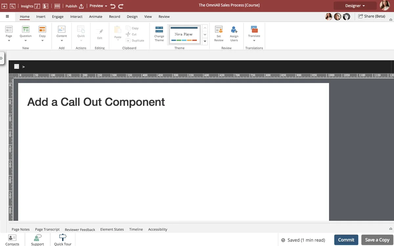The width and height of the screenshot is (394, 246).
Task: Expand the Preview dropdown
Action: pos(98,6)
